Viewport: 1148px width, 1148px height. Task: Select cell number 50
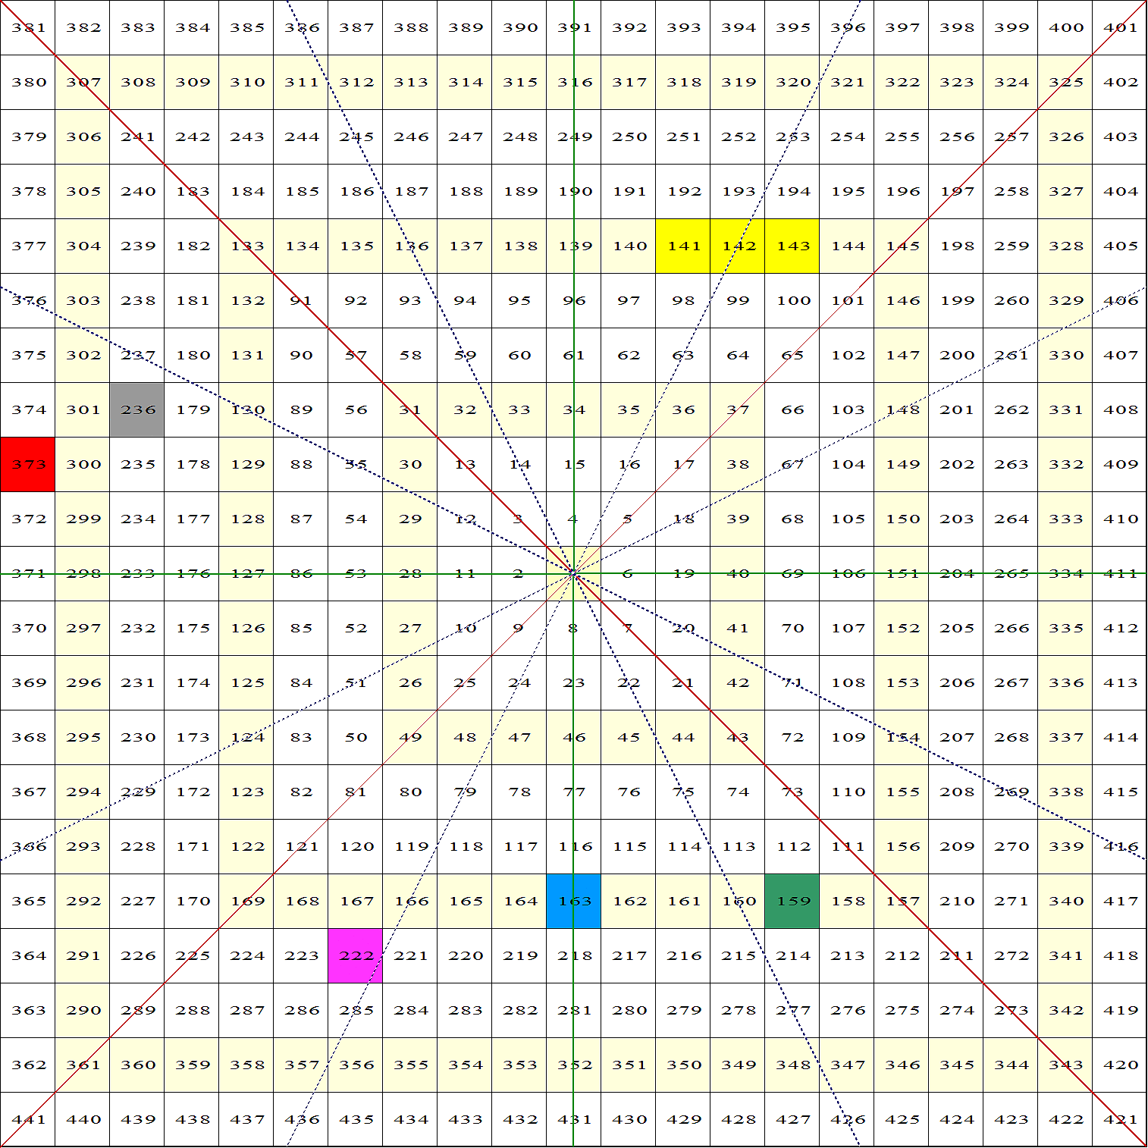pos(355,737)
